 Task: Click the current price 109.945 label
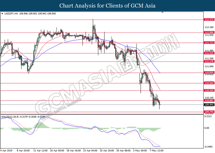(x=209, y=105)
